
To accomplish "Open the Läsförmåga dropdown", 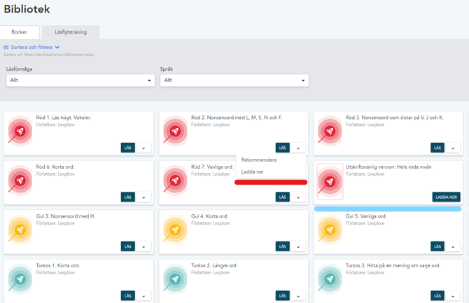I will (x=80, y=80).
